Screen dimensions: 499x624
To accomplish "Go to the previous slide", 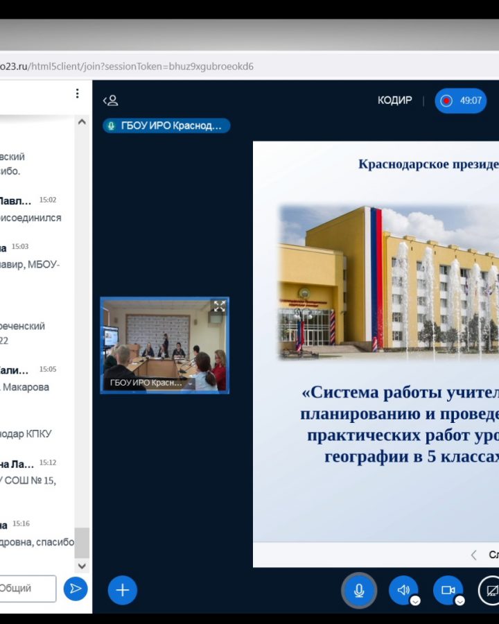I will click(x=474, y=555).
